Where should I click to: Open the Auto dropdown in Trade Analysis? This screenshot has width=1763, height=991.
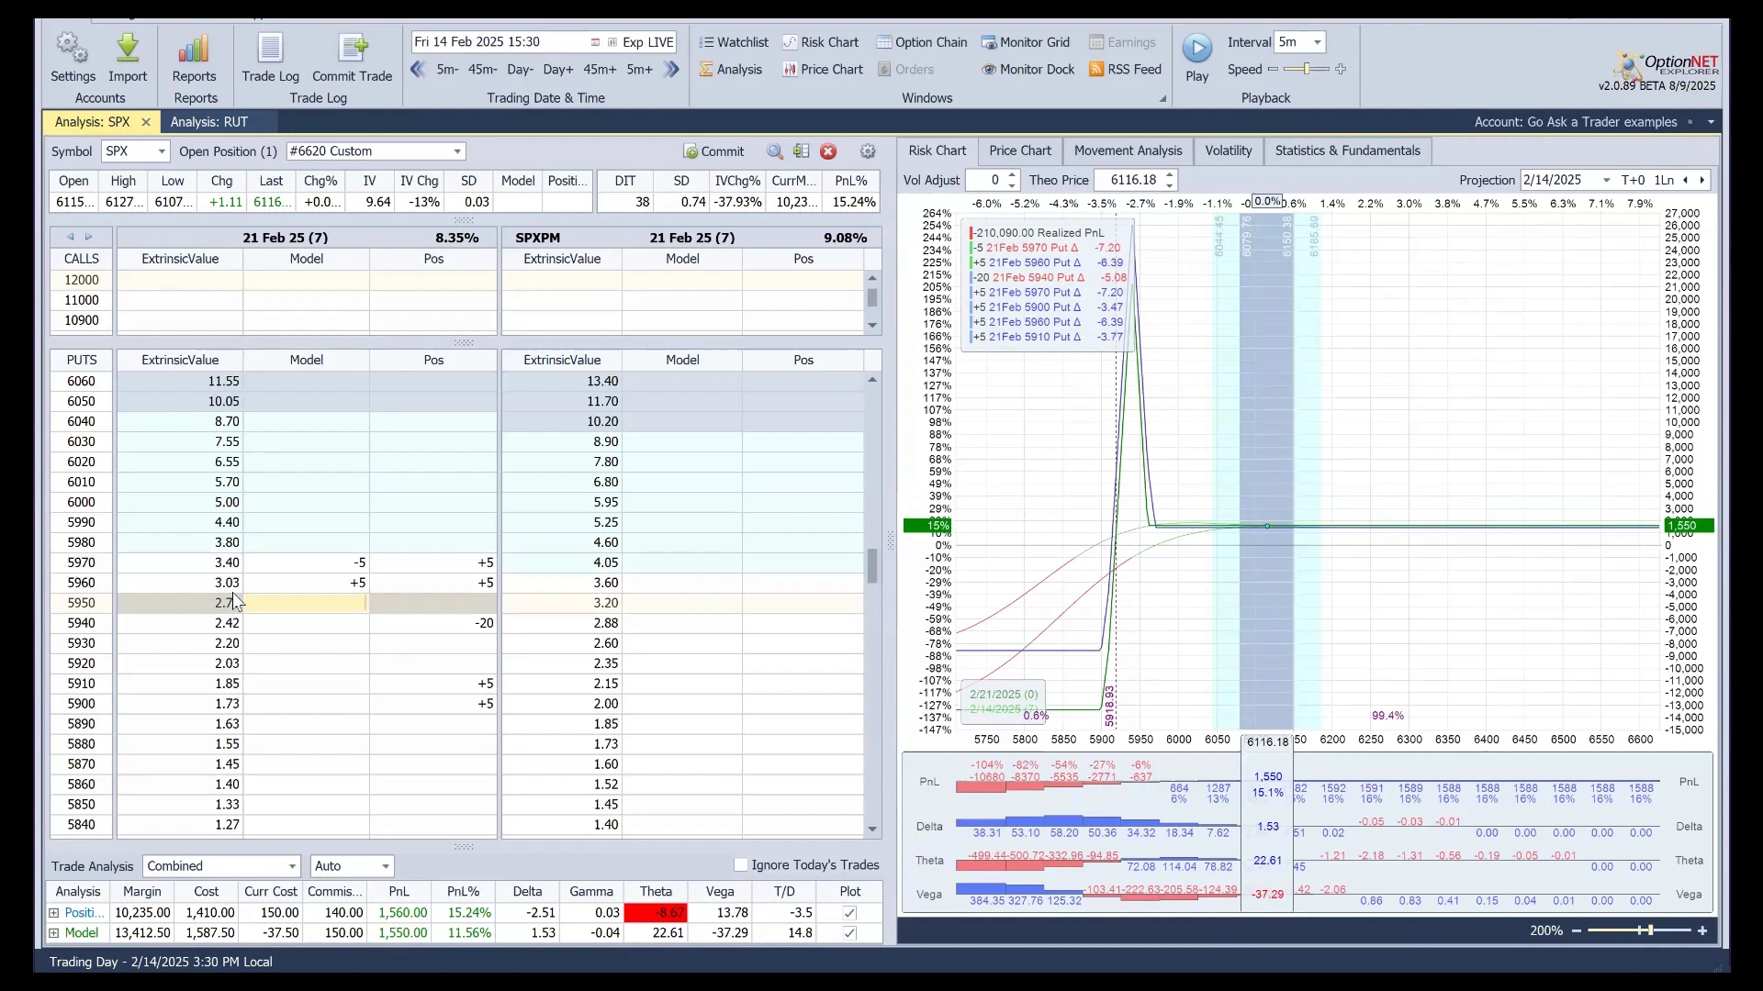(x=386, y=866)
